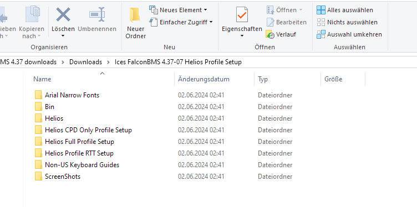Viewport: 417px width, 207px height.
Task: Open the Kopieren nach dropdown arrow
Action: tap(39, 36)
